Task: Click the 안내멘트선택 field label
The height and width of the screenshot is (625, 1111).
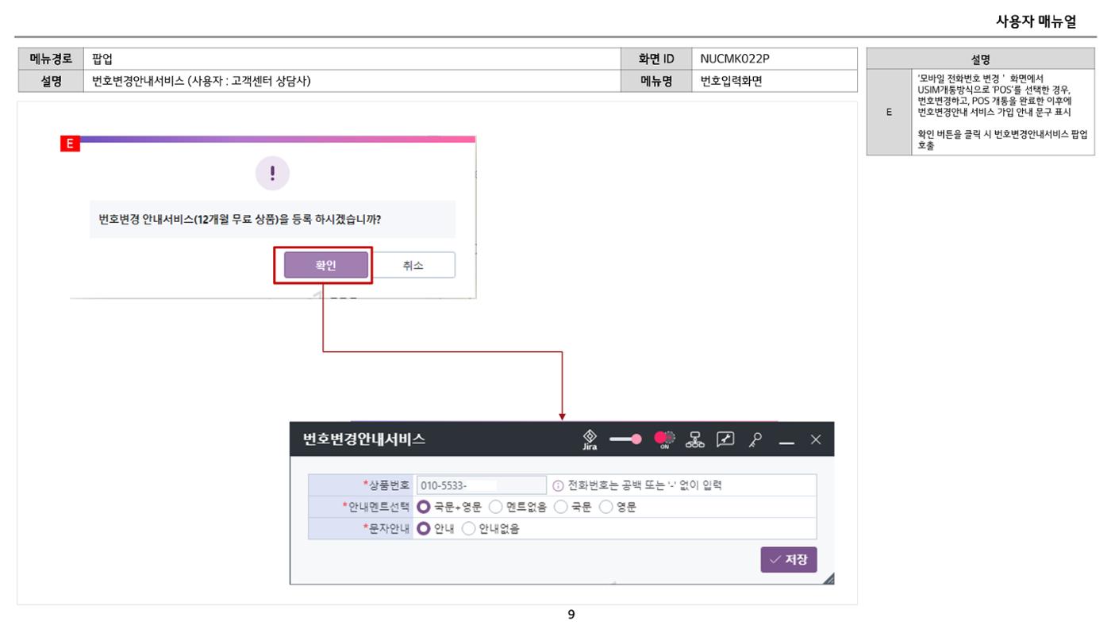Action: pyautogui.click(x=376, y=507)
